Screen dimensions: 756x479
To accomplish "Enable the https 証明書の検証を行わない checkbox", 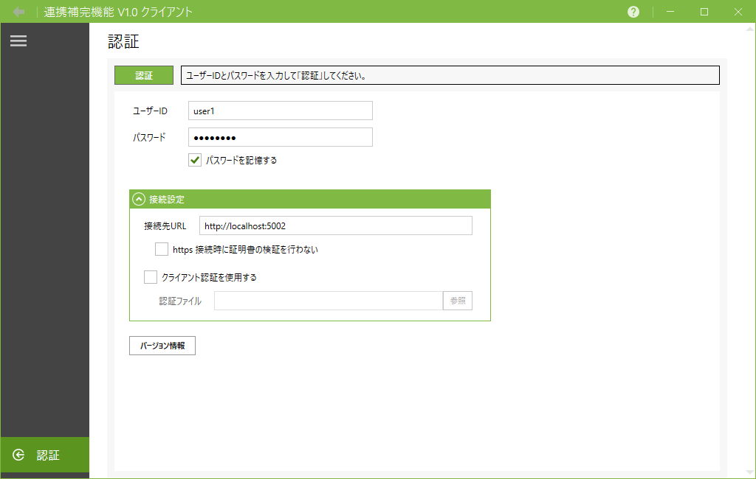I will point(162,249).
